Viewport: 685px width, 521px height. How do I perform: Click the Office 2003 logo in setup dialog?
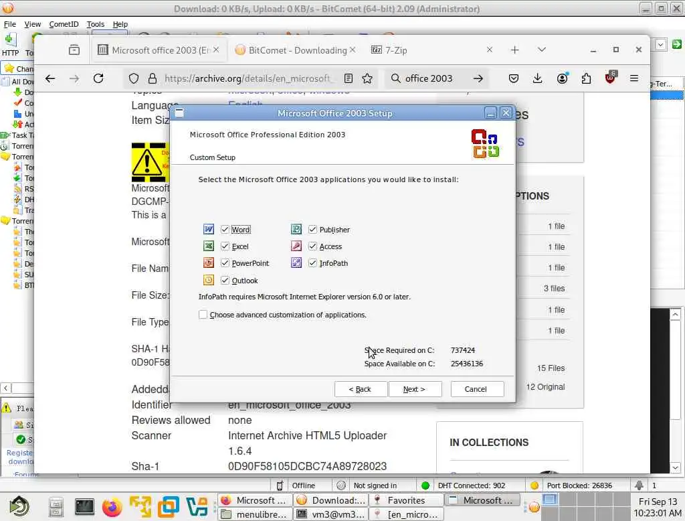[485, 143]
